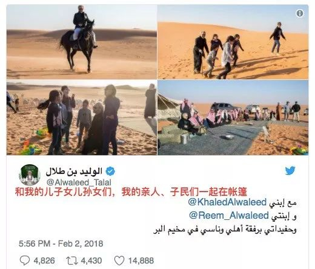Click the 5:56 PM - Feb 2, 2018 timestamp
The image size is (315, 269).
point(61,244)
